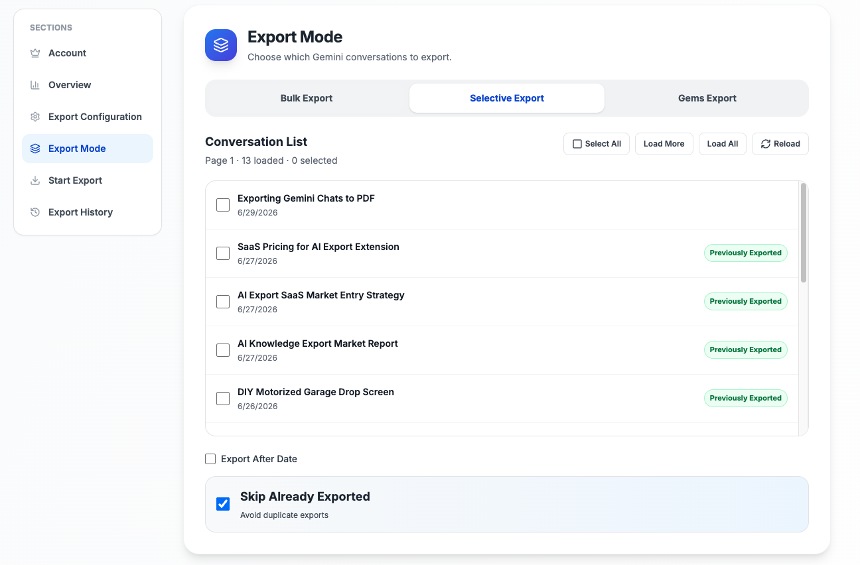Click Previously Exported badge on Market Entry Strategy row
860x565 pixels.
[x=746, y=301]
